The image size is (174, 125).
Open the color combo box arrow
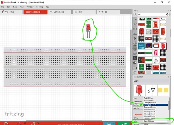(x=168, y=121)
